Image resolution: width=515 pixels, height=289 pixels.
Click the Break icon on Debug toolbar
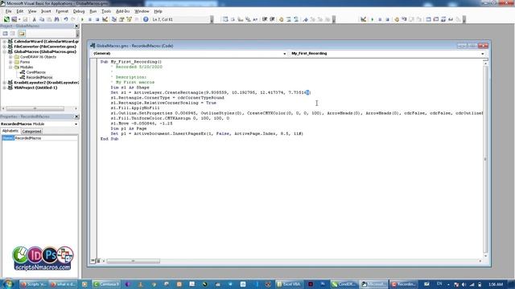click(x=380, y=19)
